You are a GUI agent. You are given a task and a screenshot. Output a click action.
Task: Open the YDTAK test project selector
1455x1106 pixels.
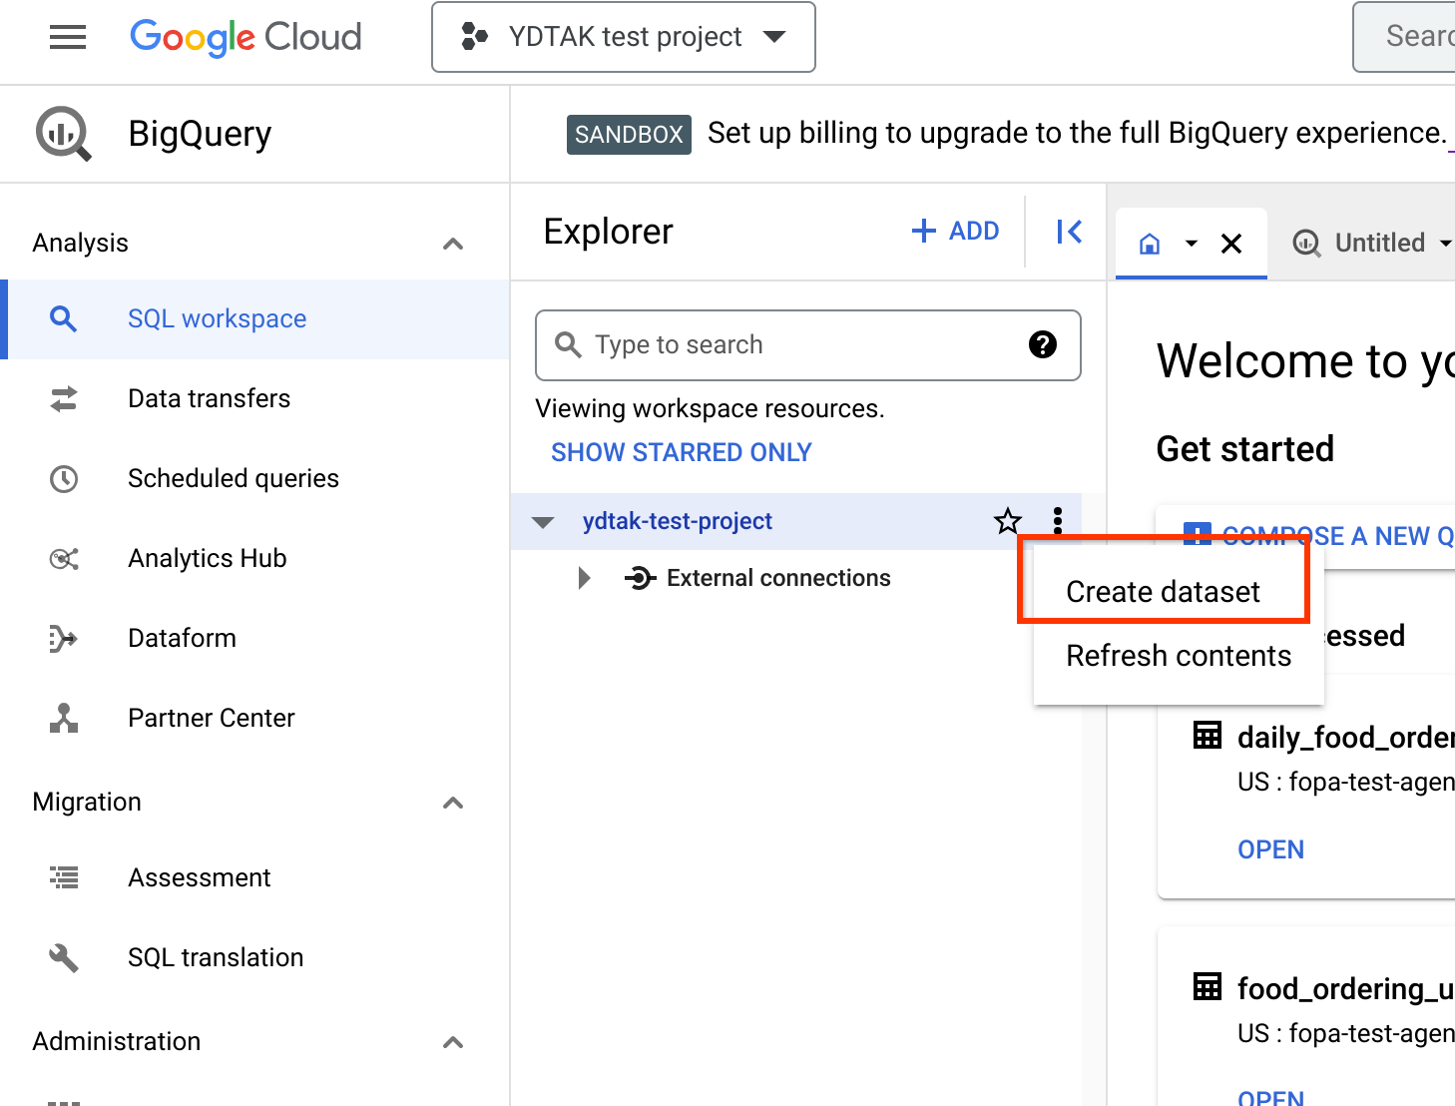(624, 37)
